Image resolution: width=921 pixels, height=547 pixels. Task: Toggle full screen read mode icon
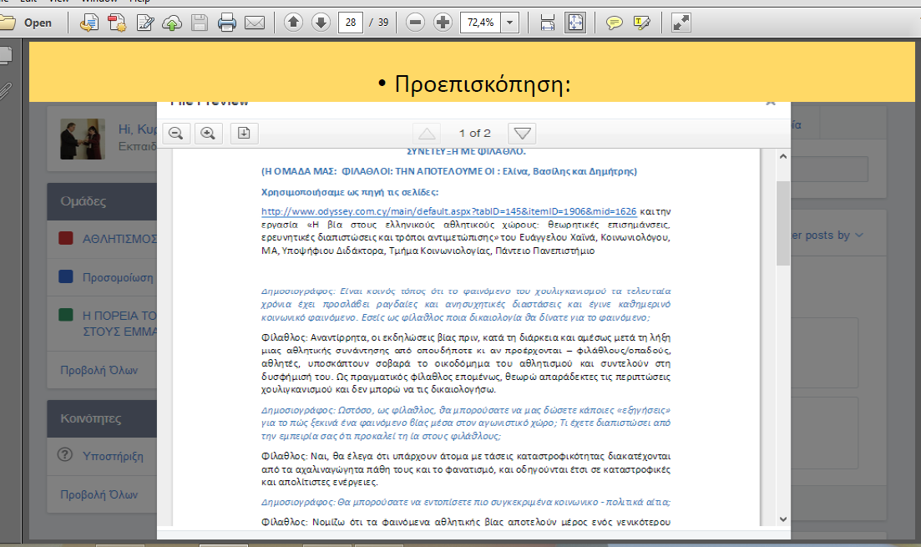tap(681, 23)
